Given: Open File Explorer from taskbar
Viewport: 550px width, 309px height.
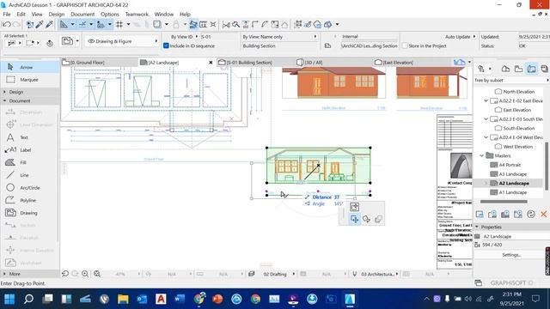Looking at the screenshot, I should (x=123, y=299).
